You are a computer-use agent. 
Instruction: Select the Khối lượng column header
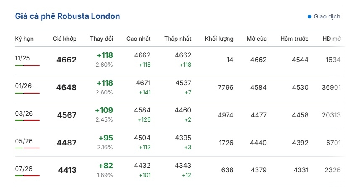(219, 39)
